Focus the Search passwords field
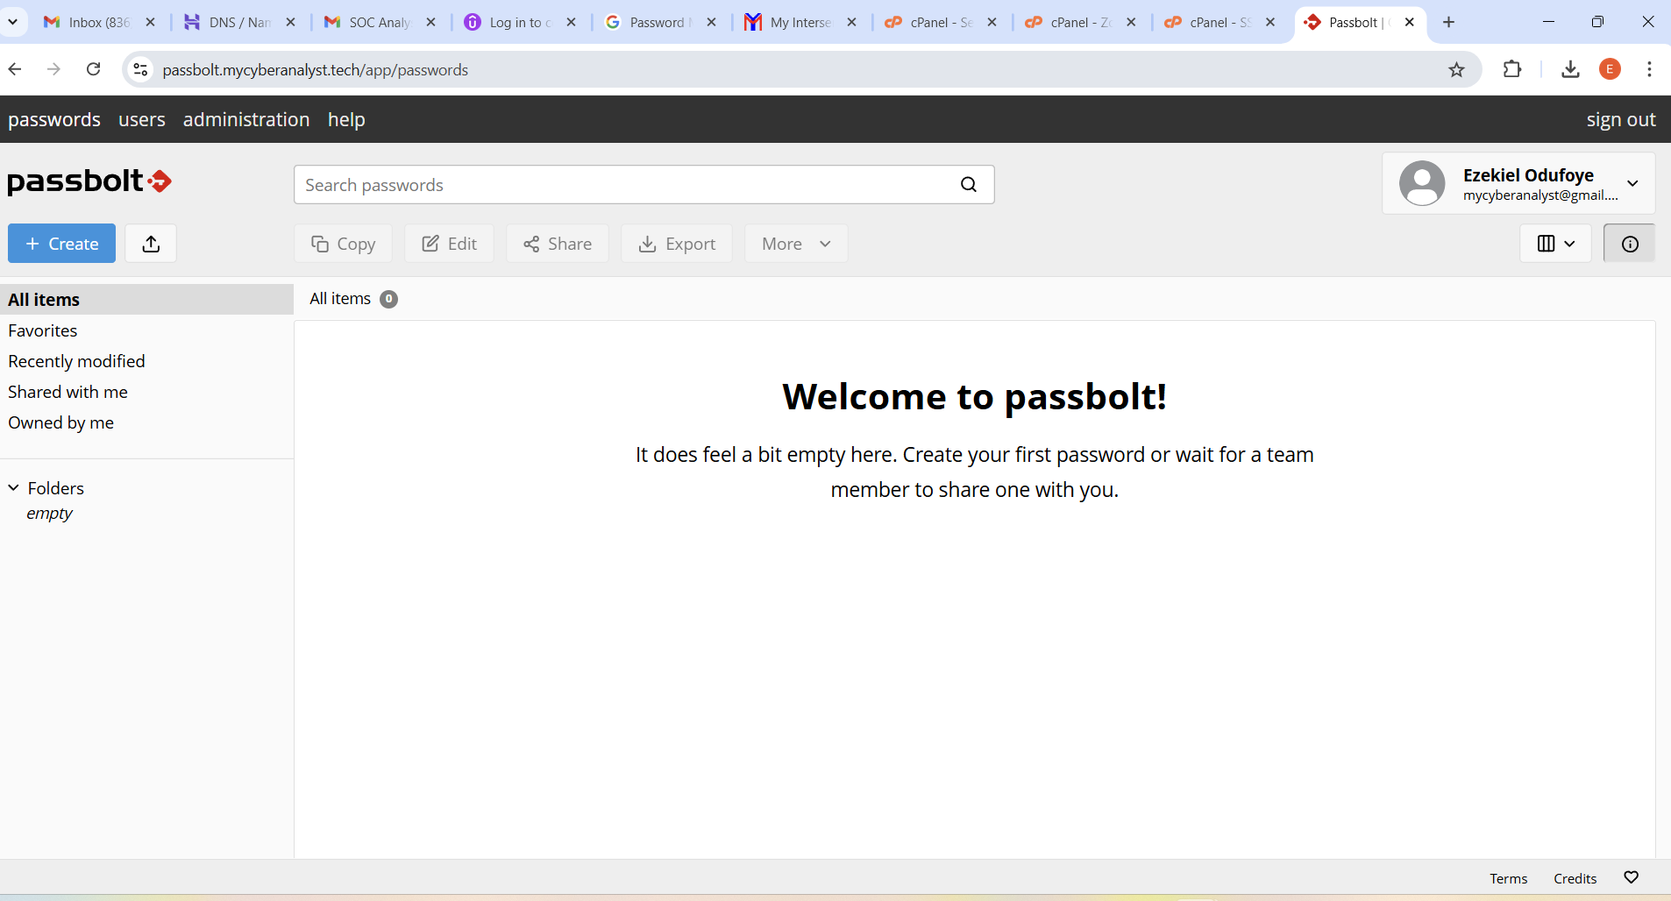Screen dimensions: 1671x901 point(644,185)
